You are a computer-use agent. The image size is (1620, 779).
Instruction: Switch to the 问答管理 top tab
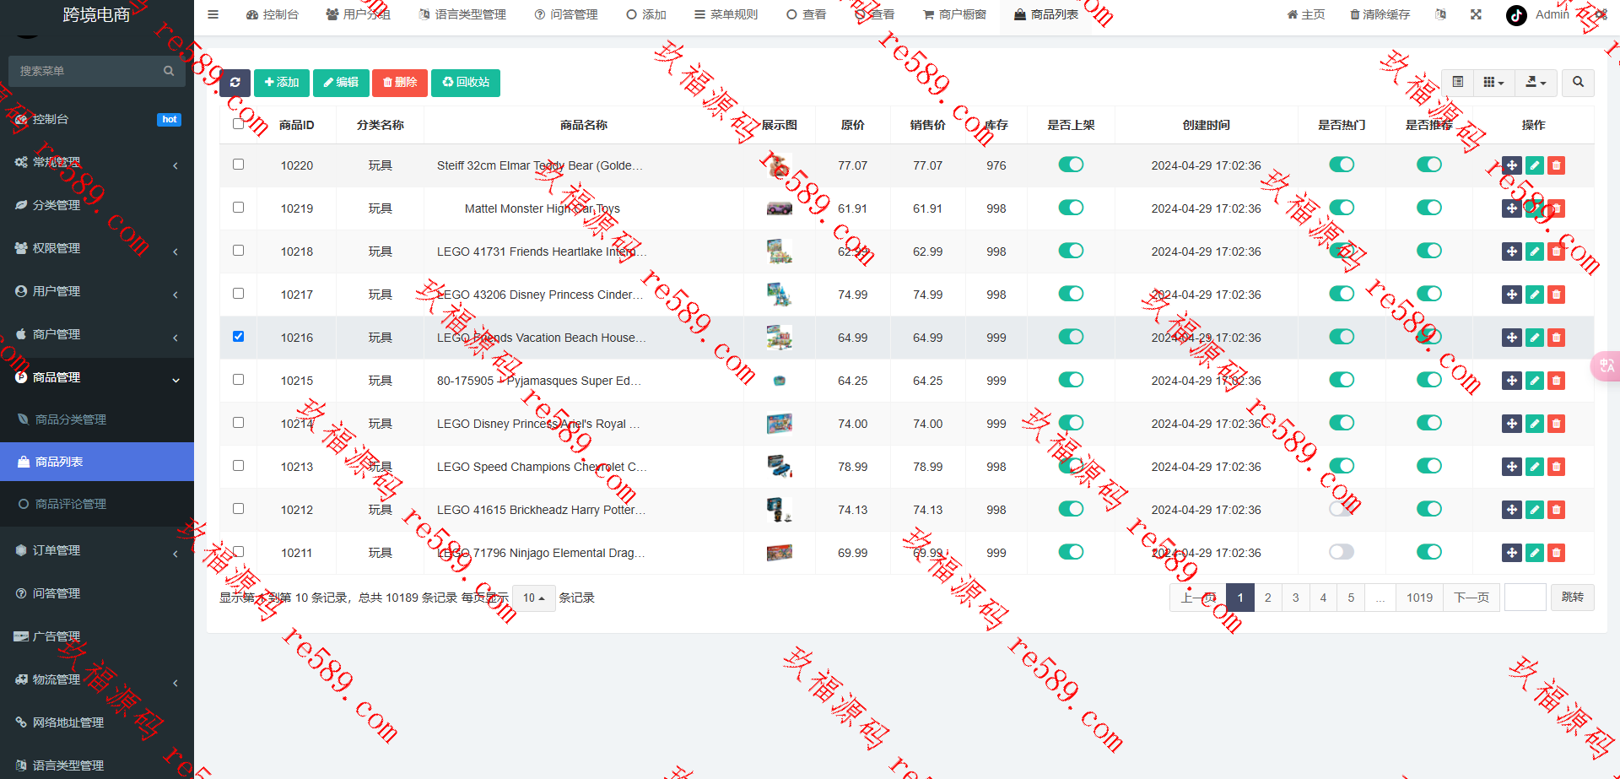click(566, 14)
